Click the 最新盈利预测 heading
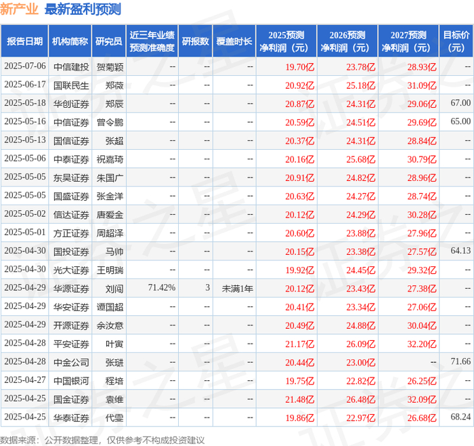 83,9
